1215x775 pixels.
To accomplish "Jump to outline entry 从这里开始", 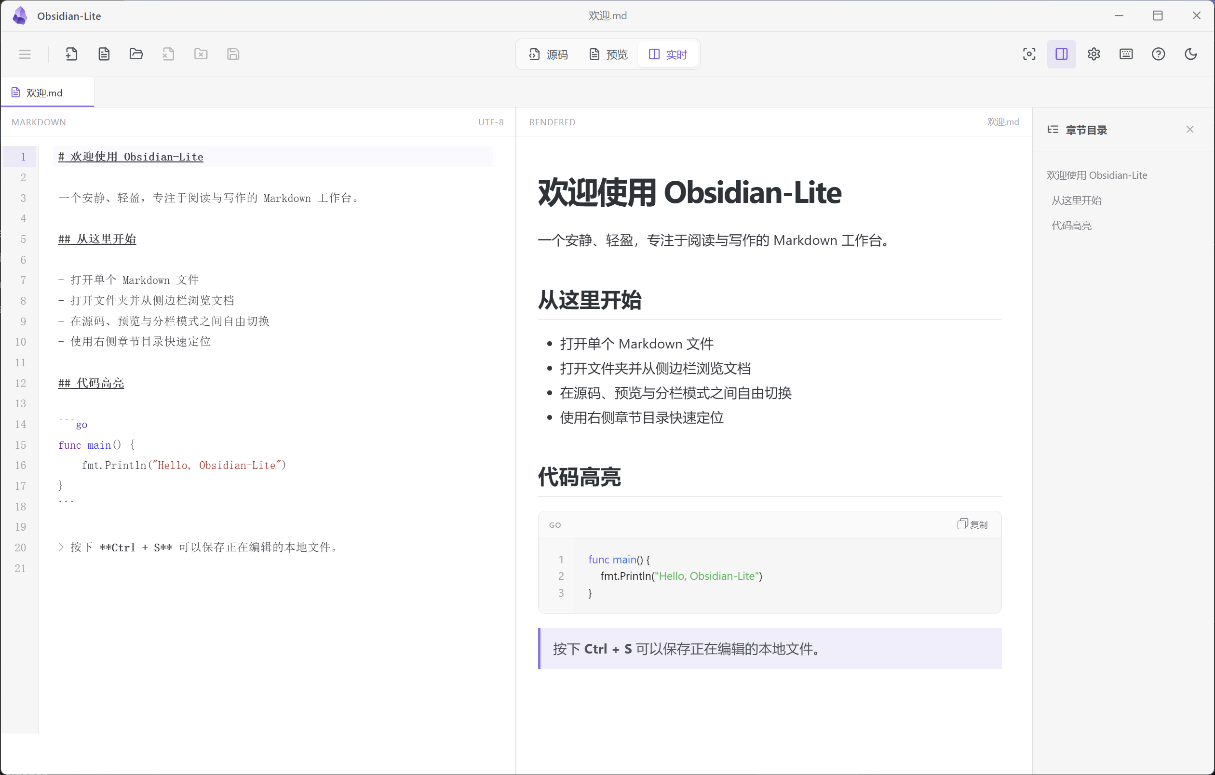I will pos(1077,200).
